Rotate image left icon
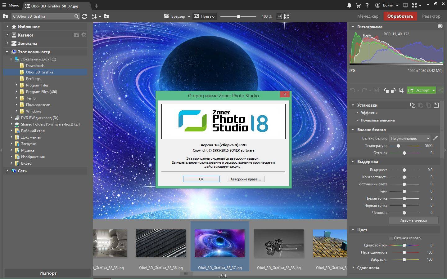Viewport: 447px width, 279px height. click(386, 90)
